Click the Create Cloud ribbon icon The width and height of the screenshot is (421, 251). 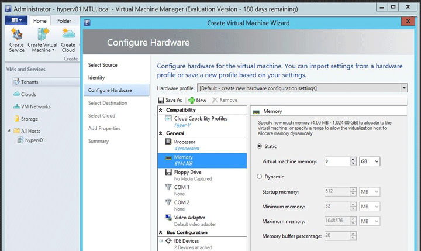click(x=68, y=39)
